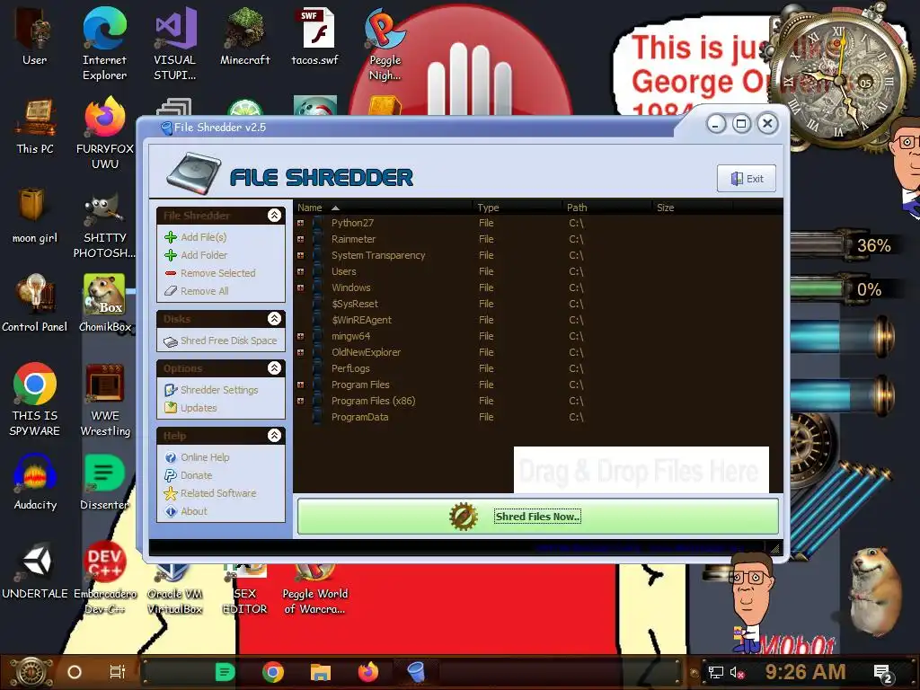The width and height of the screenshot is (920, 690).
Task: Open File Explorer from taskbar
Action: coord(321,672)
